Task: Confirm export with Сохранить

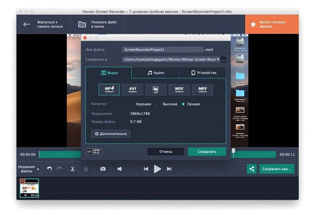Action: (x=207, y=151)
